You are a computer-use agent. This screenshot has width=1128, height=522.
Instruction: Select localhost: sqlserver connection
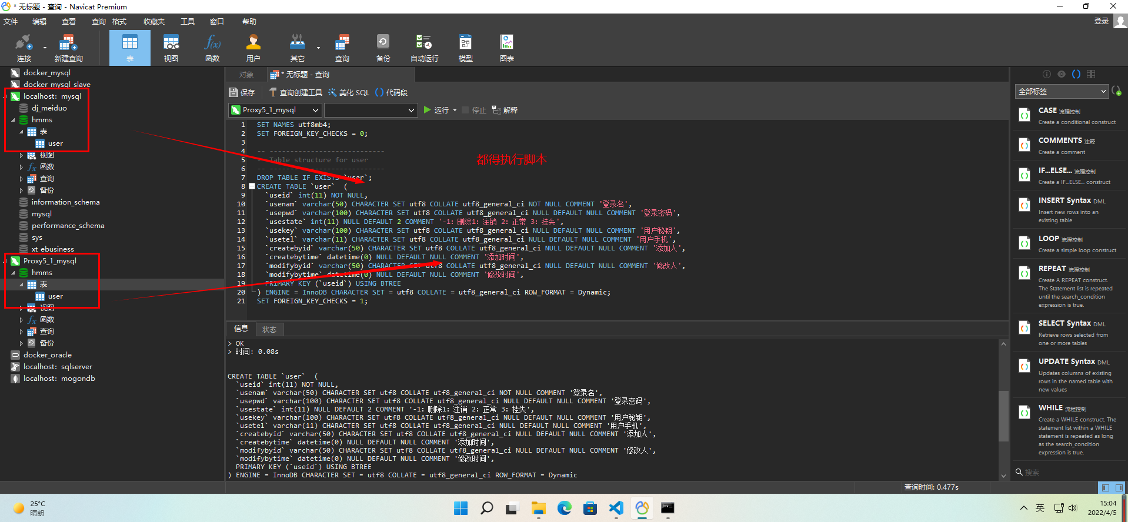coord(58,367)
